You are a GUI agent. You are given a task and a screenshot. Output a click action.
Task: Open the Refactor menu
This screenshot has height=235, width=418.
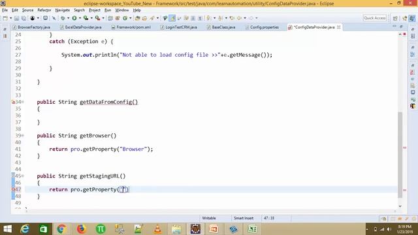click(x=44, y=10)
